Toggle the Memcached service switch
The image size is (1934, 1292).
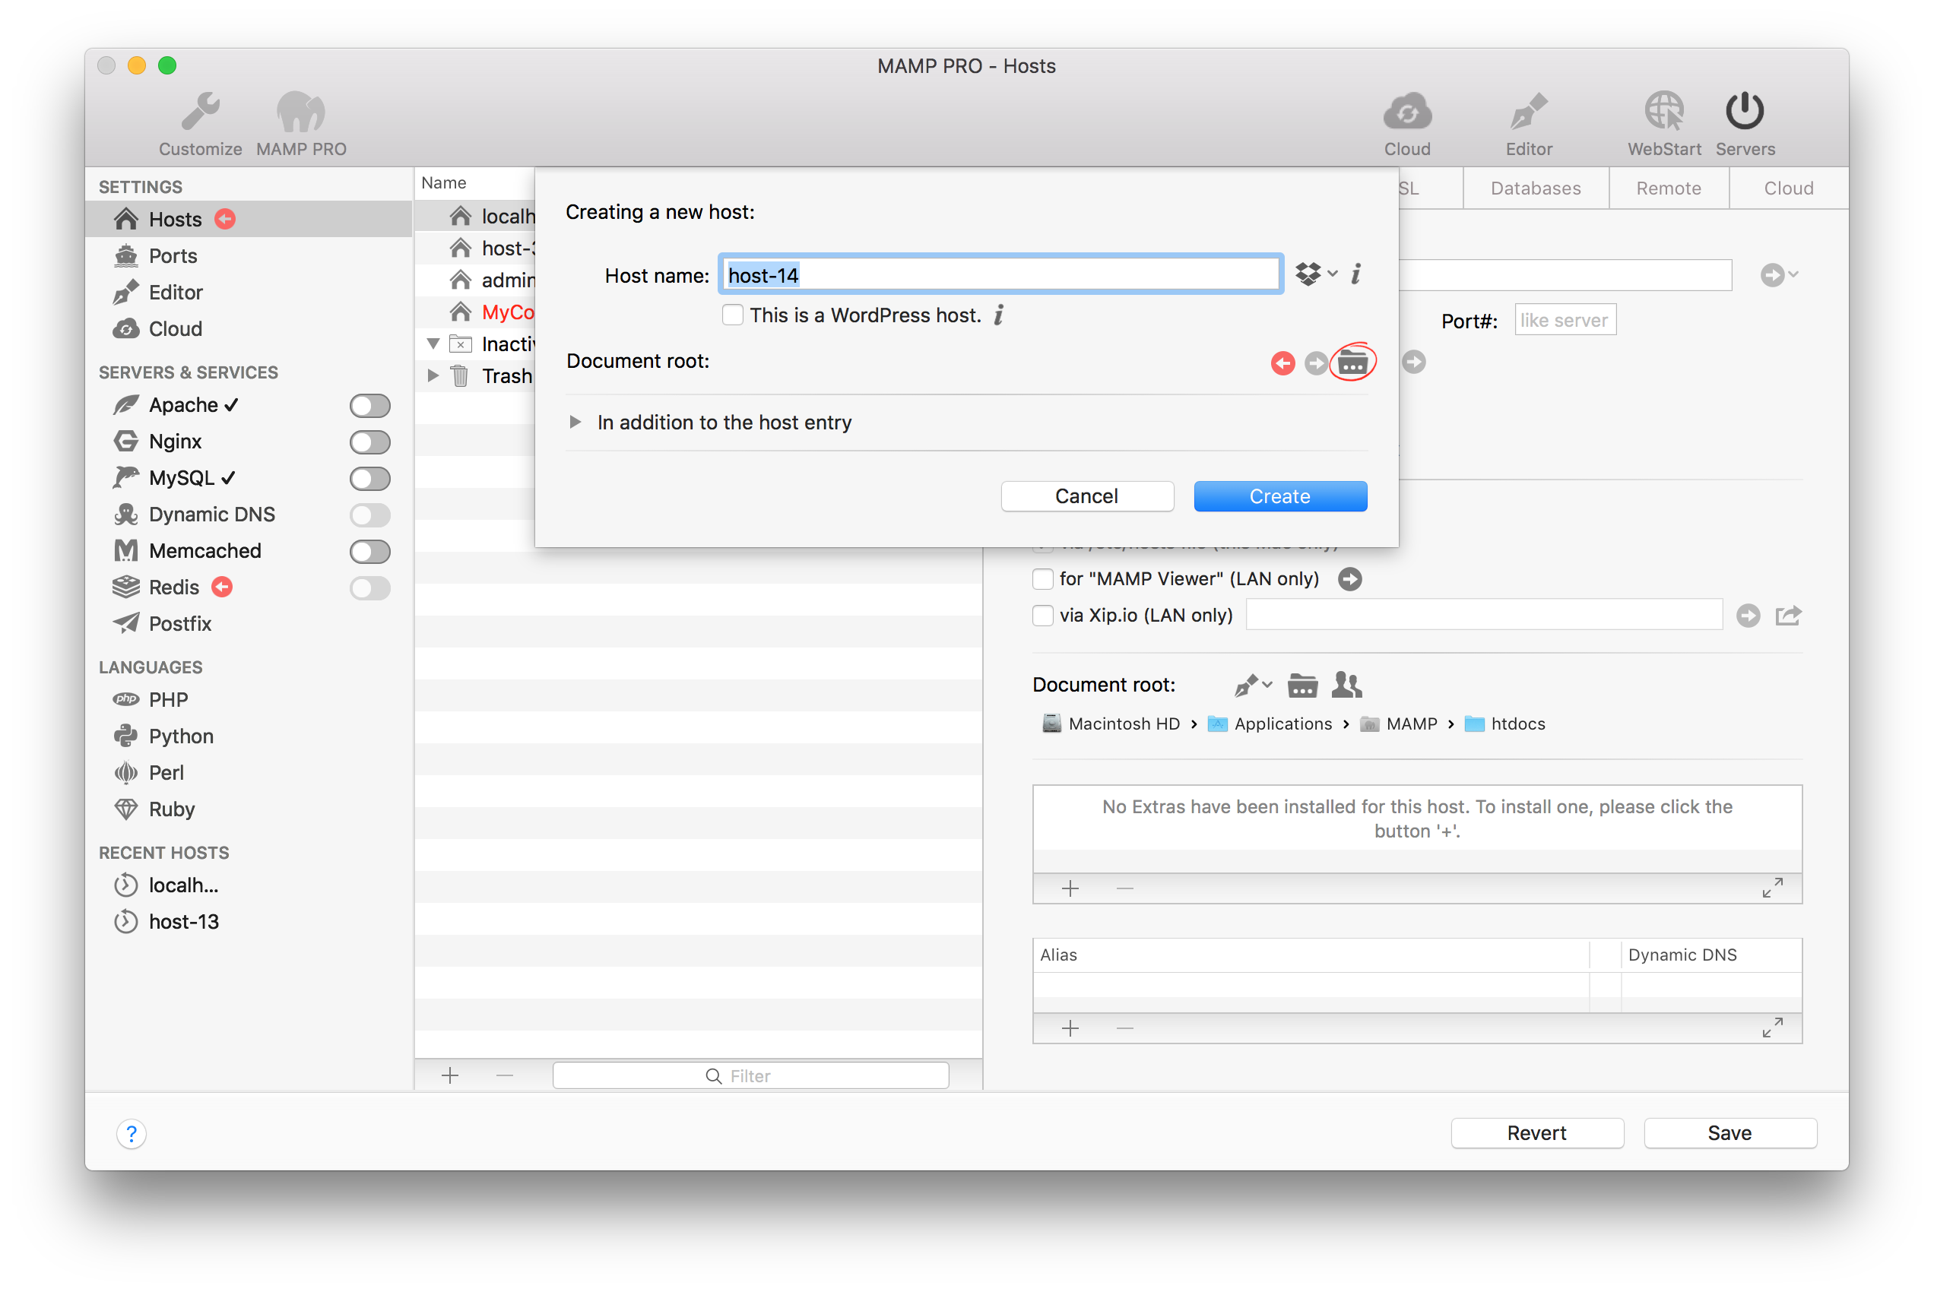click(369, 551)
